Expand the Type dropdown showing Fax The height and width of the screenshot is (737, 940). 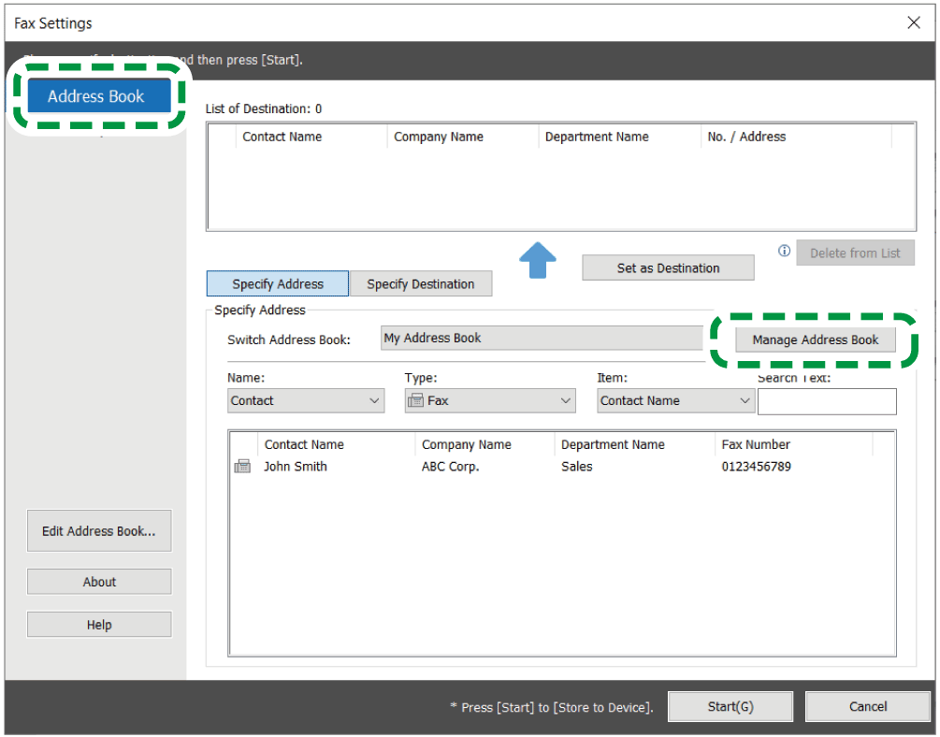(x=490, y=401)
